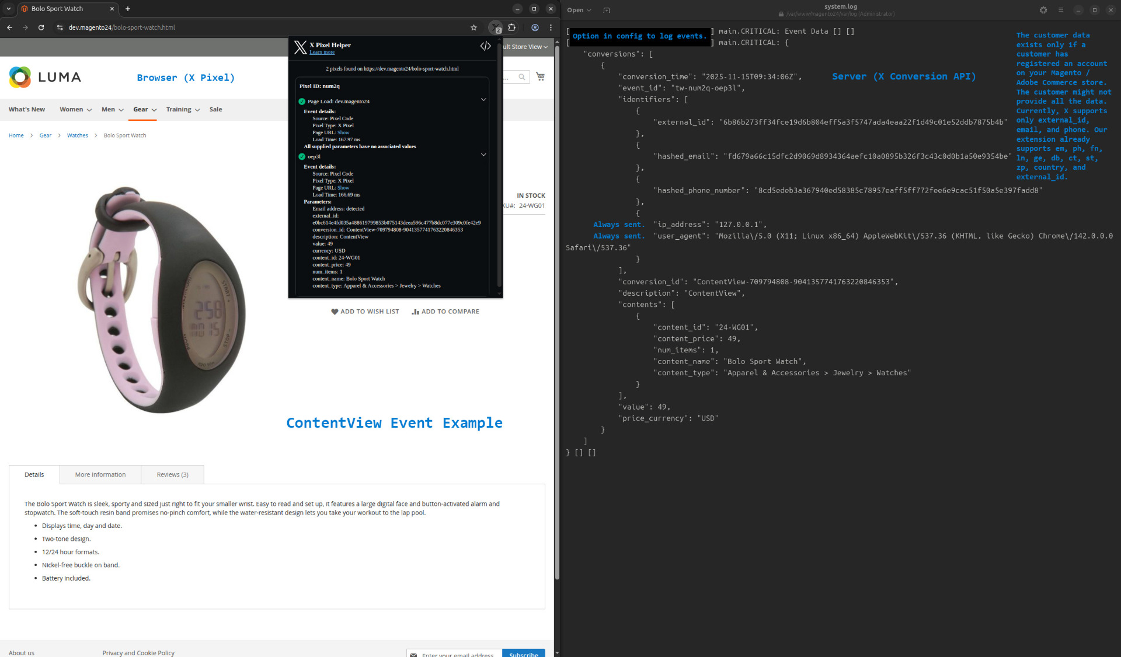Open the X Pixel Helper extension icon
The image size is (1121, 657).
point(495,27)
